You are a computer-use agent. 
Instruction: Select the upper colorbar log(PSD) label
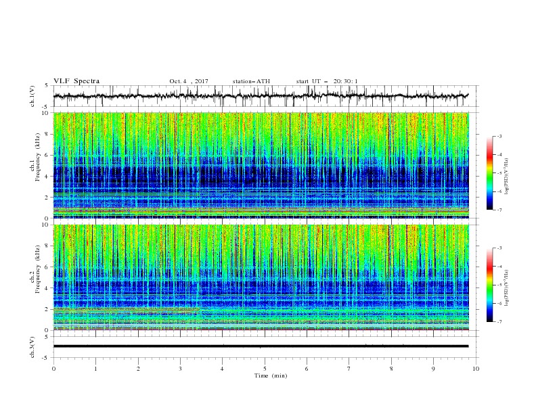[x=507, y=177]
